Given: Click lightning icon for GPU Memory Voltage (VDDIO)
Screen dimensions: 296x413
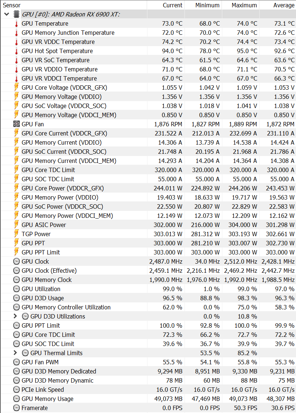Looking at the screenshot, I should pos(17,97).
